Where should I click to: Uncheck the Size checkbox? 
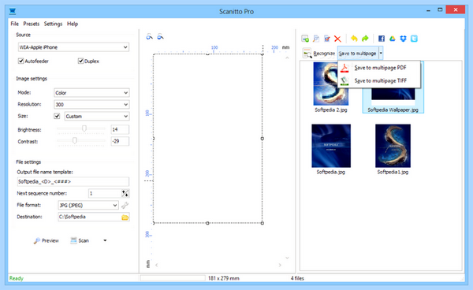(x=57, y=116)
